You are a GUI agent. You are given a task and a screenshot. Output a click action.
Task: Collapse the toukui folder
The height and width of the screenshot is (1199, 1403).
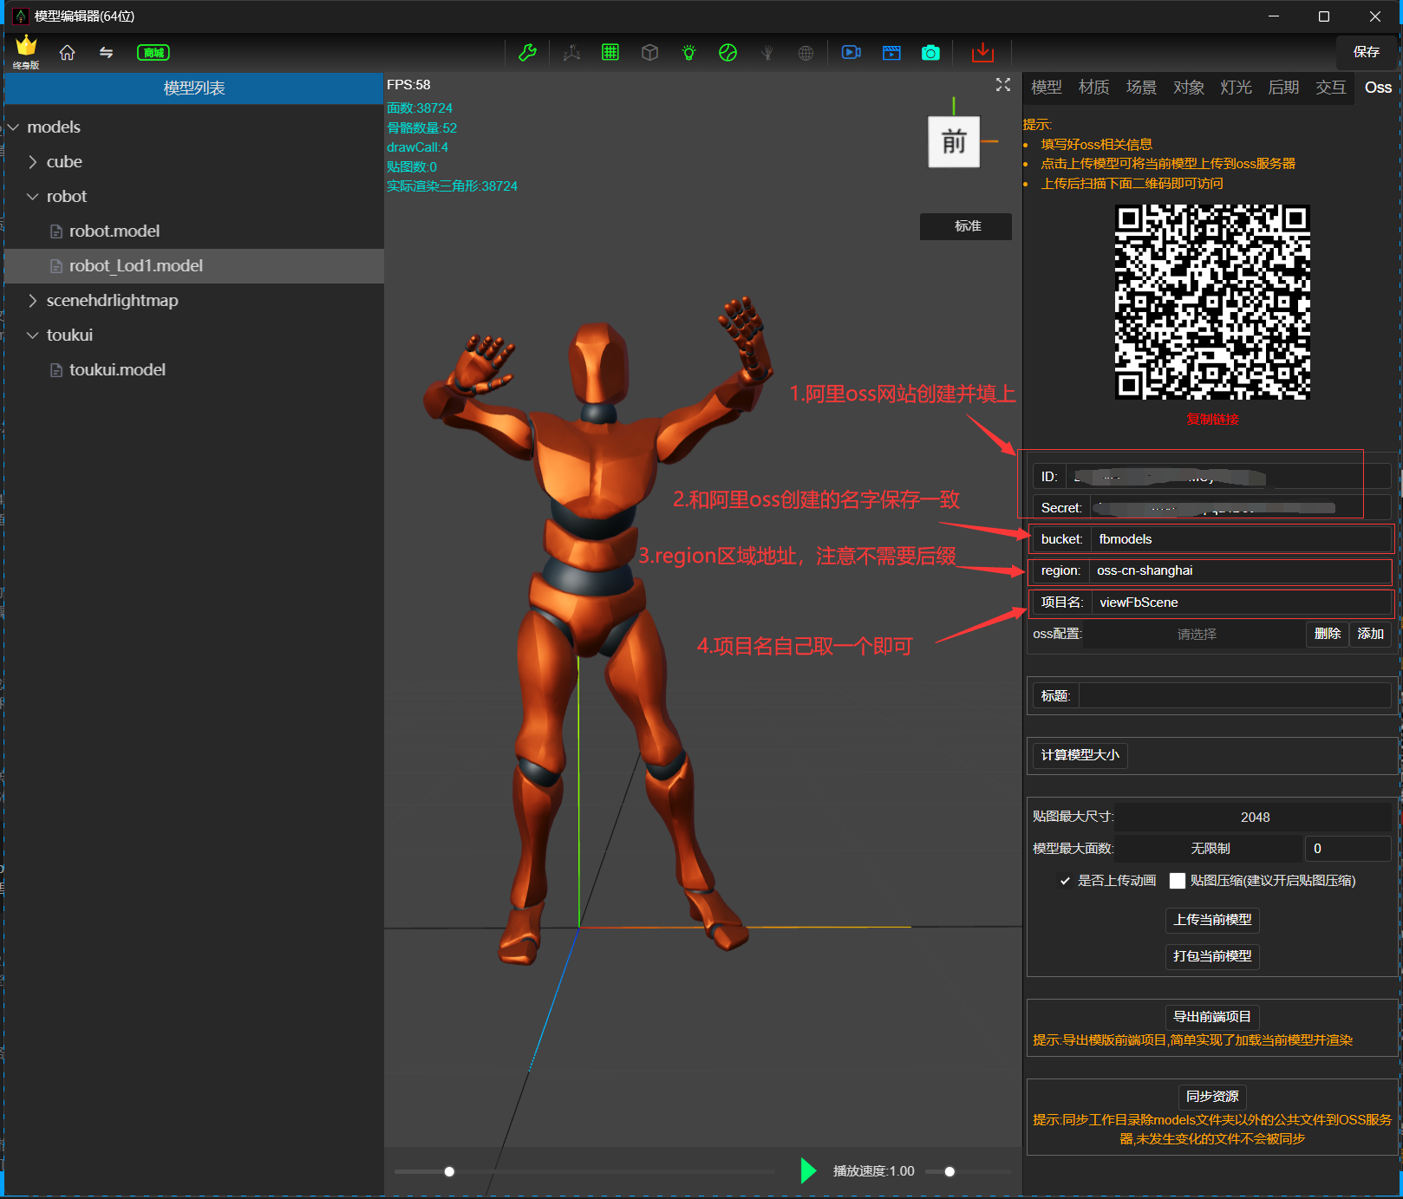click(x=33, y=336)
